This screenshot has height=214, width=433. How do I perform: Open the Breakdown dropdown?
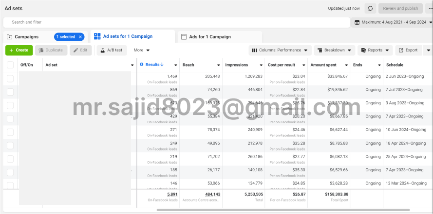click(334, 50)
